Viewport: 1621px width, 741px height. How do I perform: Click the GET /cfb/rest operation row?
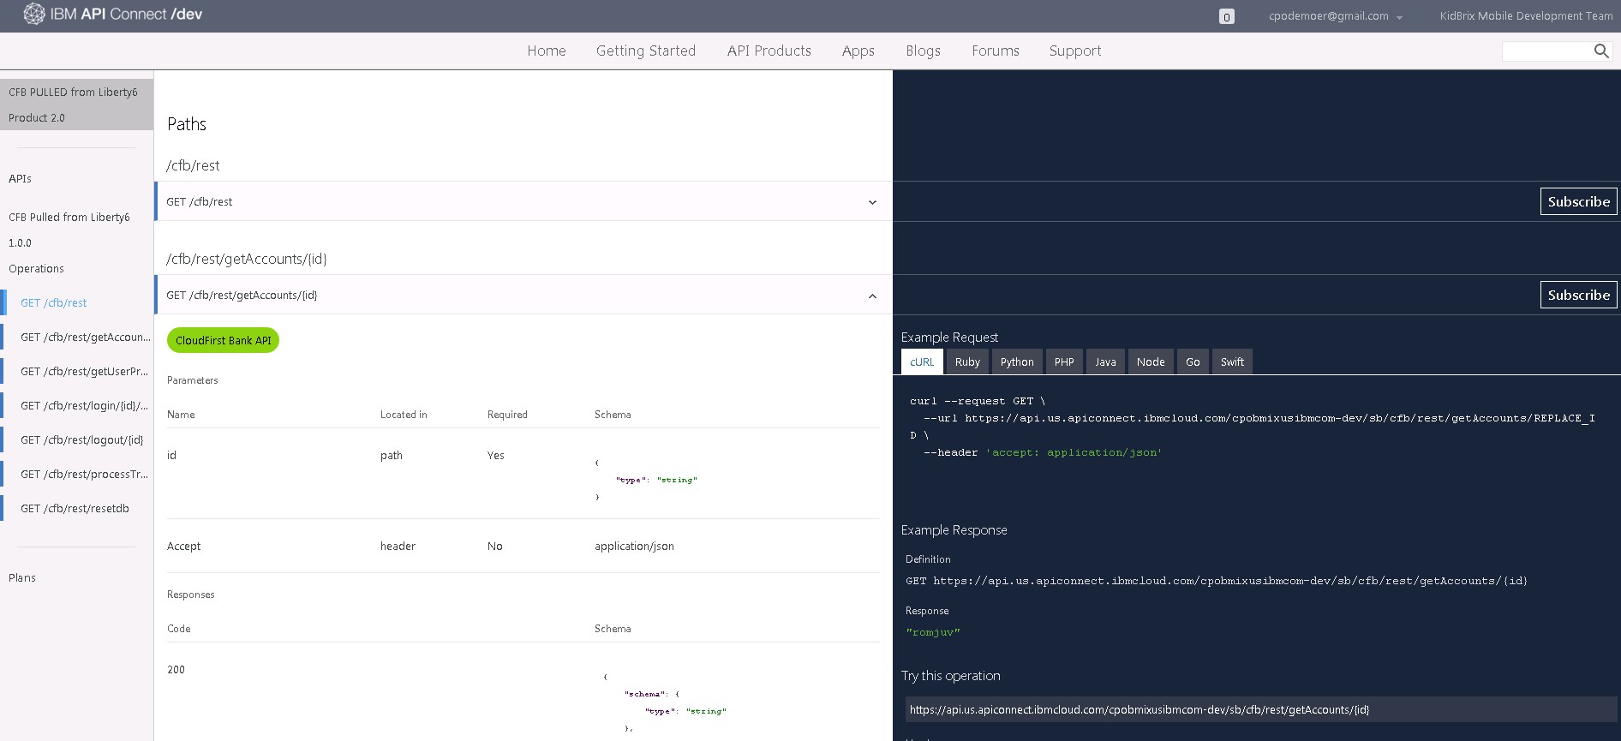523,201
